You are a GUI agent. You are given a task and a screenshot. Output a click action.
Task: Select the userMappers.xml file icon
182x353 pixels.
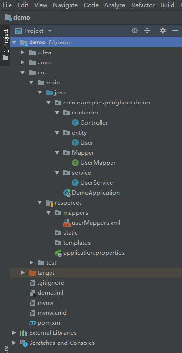tap(67, 223)
